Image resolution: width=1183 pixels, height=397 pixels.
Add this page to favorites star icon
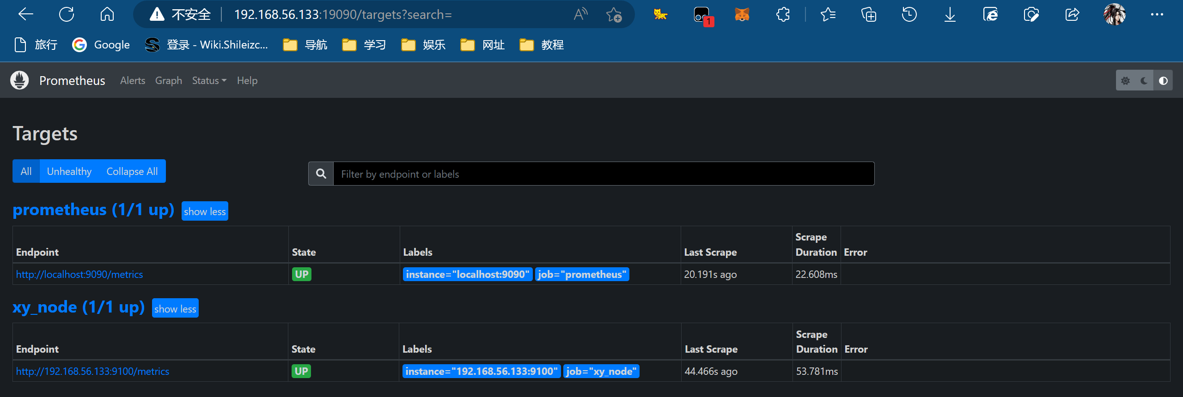614,15
